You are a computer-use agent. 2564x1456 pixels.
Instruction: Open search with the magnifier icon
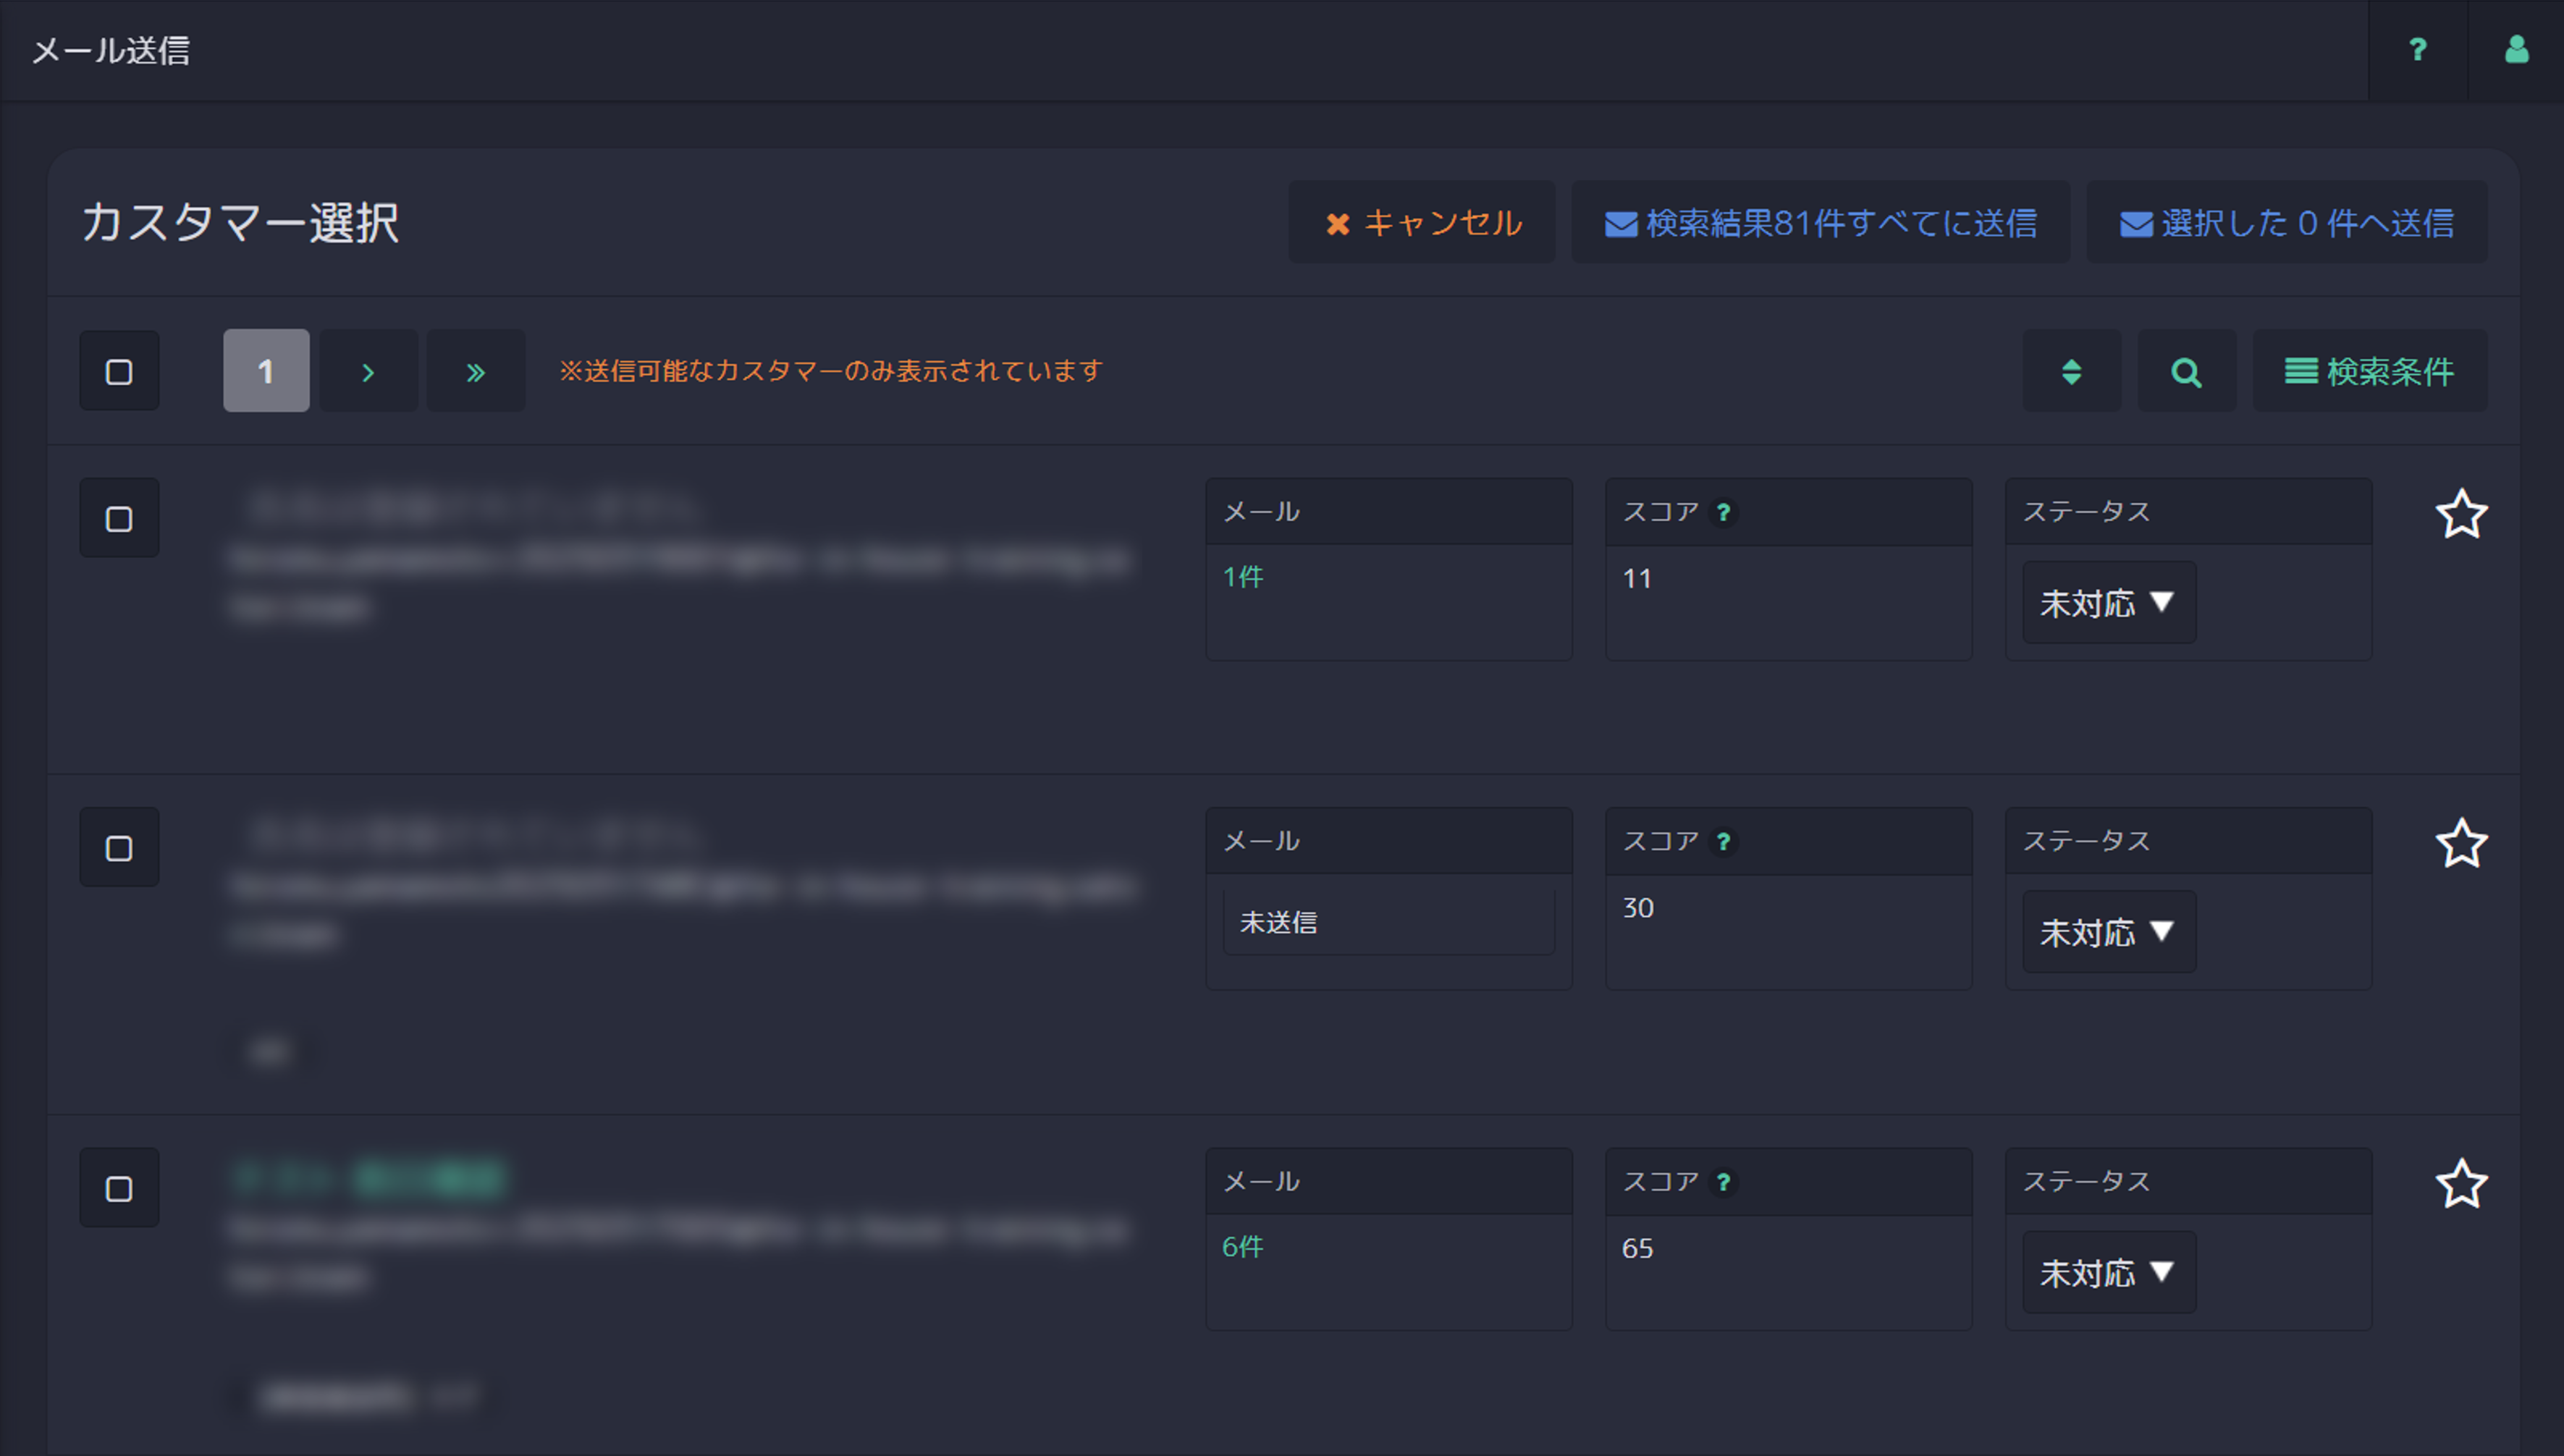(x=2186, y=372)
